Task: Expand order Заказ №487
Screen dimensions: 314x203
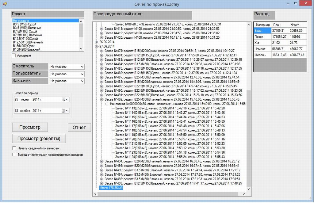Action: 101,77
